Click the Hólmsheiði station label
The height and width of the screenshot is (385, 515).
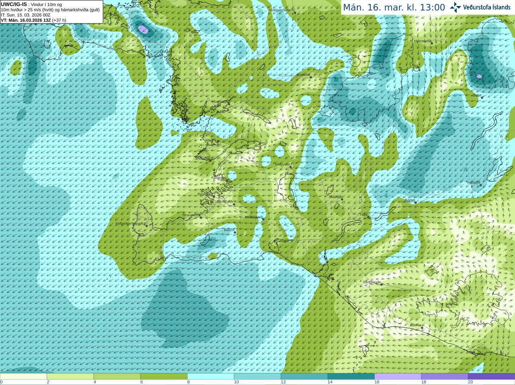coord(224,202)
